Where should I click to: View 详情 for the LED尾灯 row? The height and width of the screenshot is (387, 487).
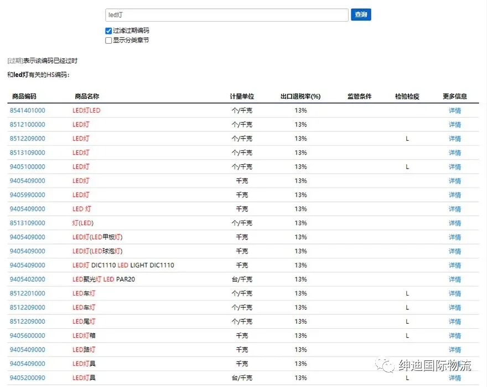pyautogui.click(x=454, y=322)
